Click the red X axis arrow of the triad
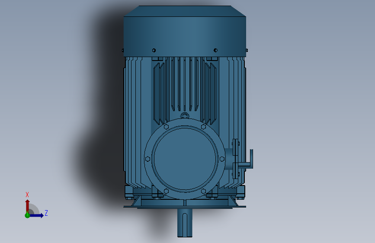 point(28,206)
